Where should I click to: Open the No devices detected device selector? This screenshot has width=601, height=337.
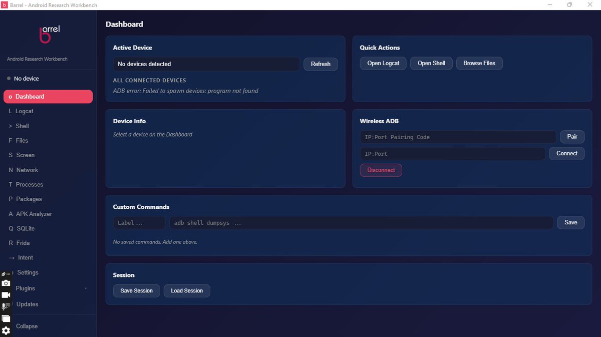[206, 64]
